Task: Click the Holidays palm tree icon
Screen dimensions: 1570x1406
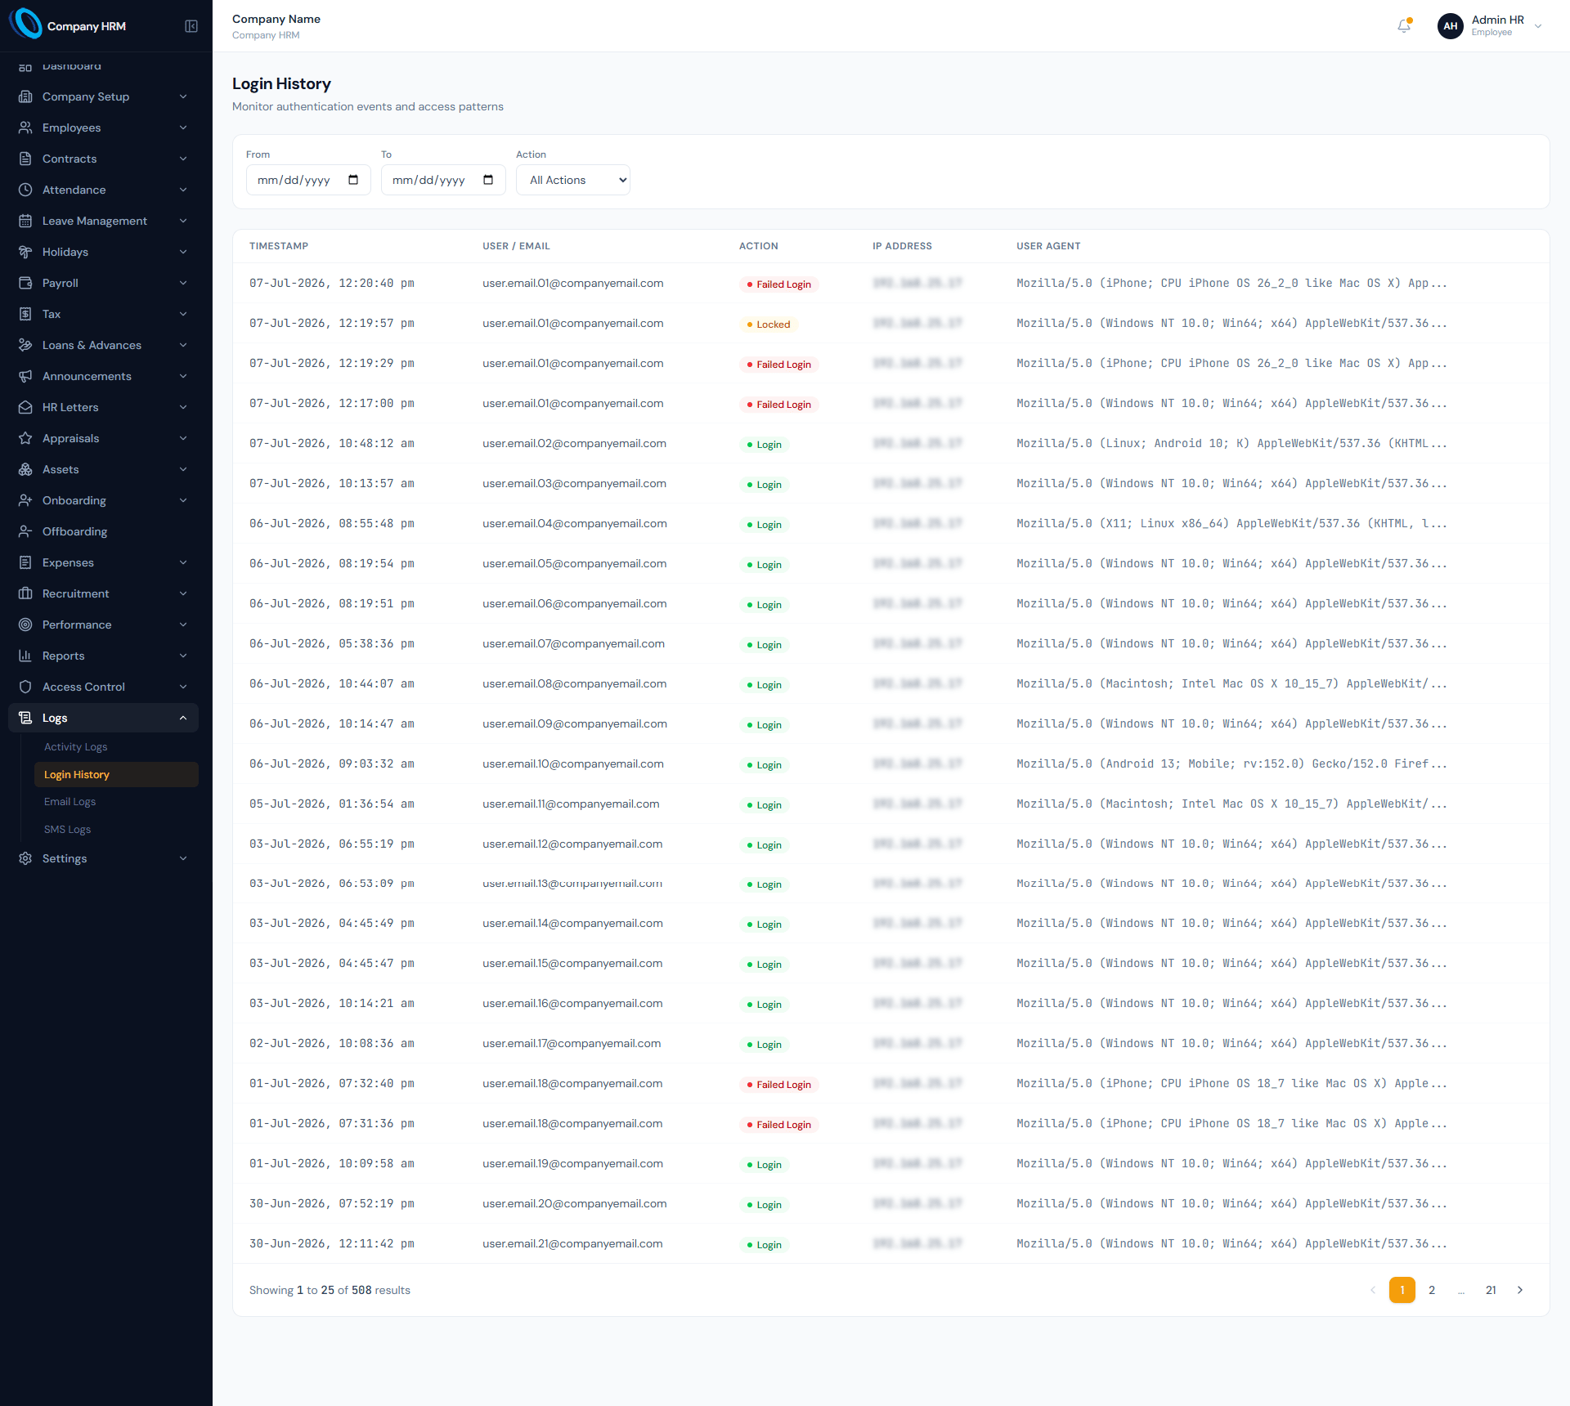Action: coord(25,252)
